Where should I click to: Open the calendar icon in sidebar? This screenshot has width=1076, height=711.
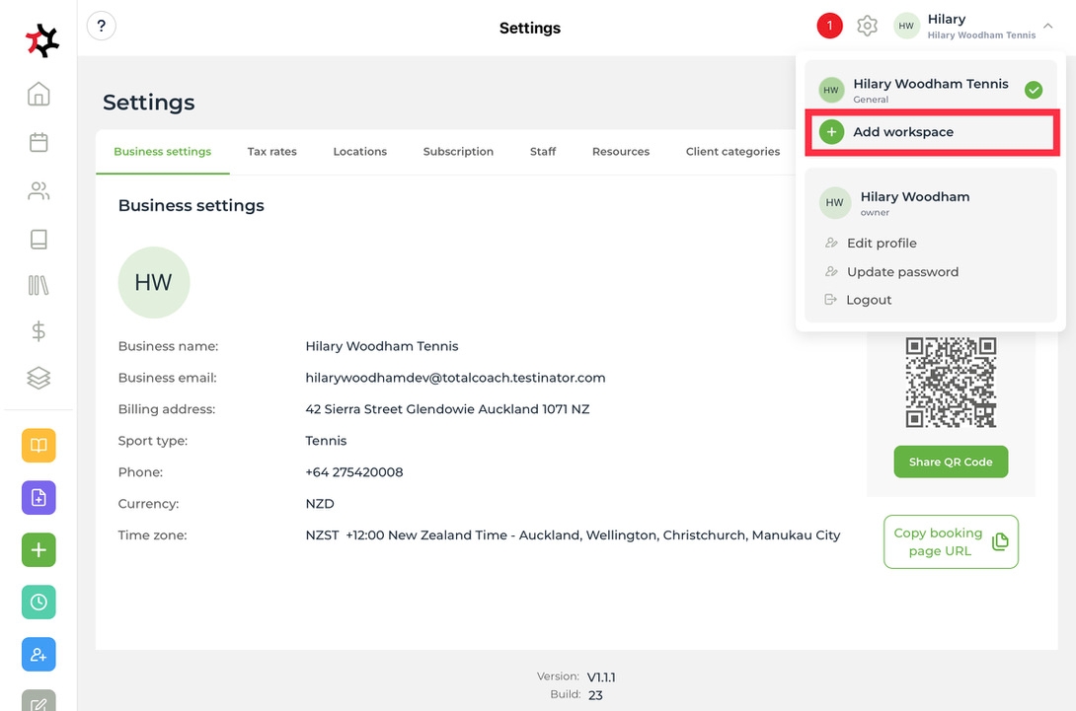38,143
